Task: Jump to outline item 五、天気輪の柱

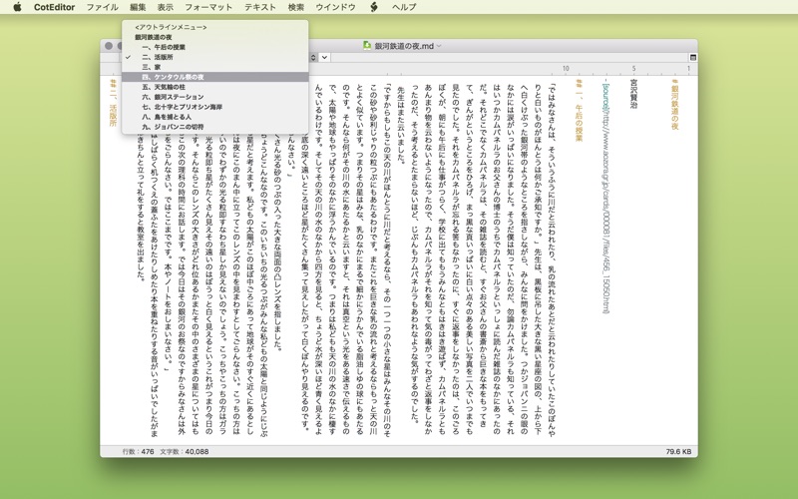Action: pos(214,87)
